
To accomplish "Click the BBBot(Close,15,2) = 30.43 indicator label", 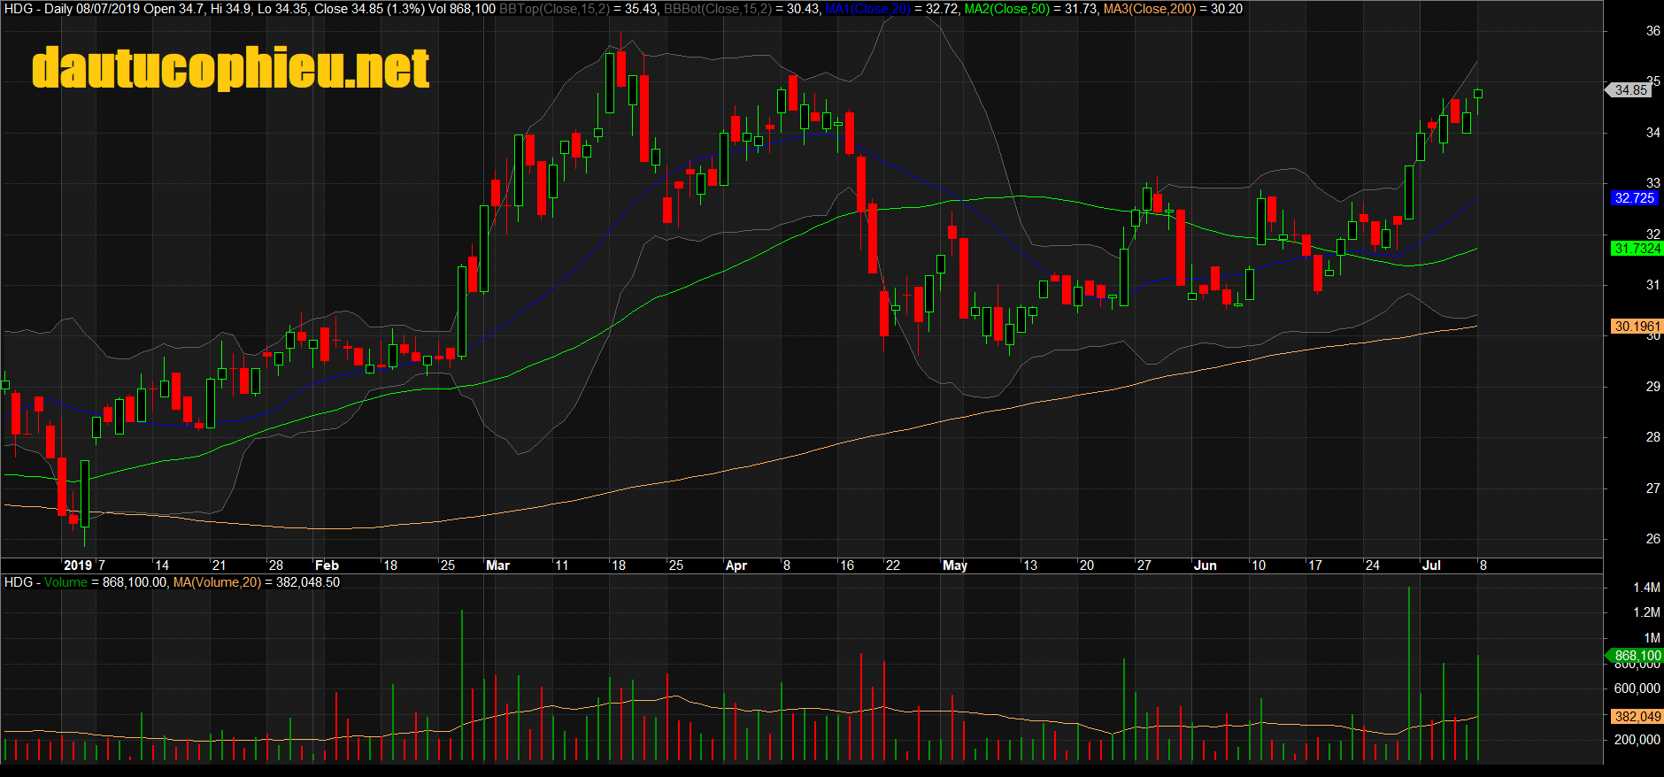I will (742, 9).
